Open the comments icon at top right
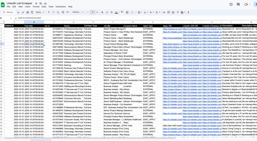This screenshot has height=141, width=257. pyautogui.click(x=238, y=5)
